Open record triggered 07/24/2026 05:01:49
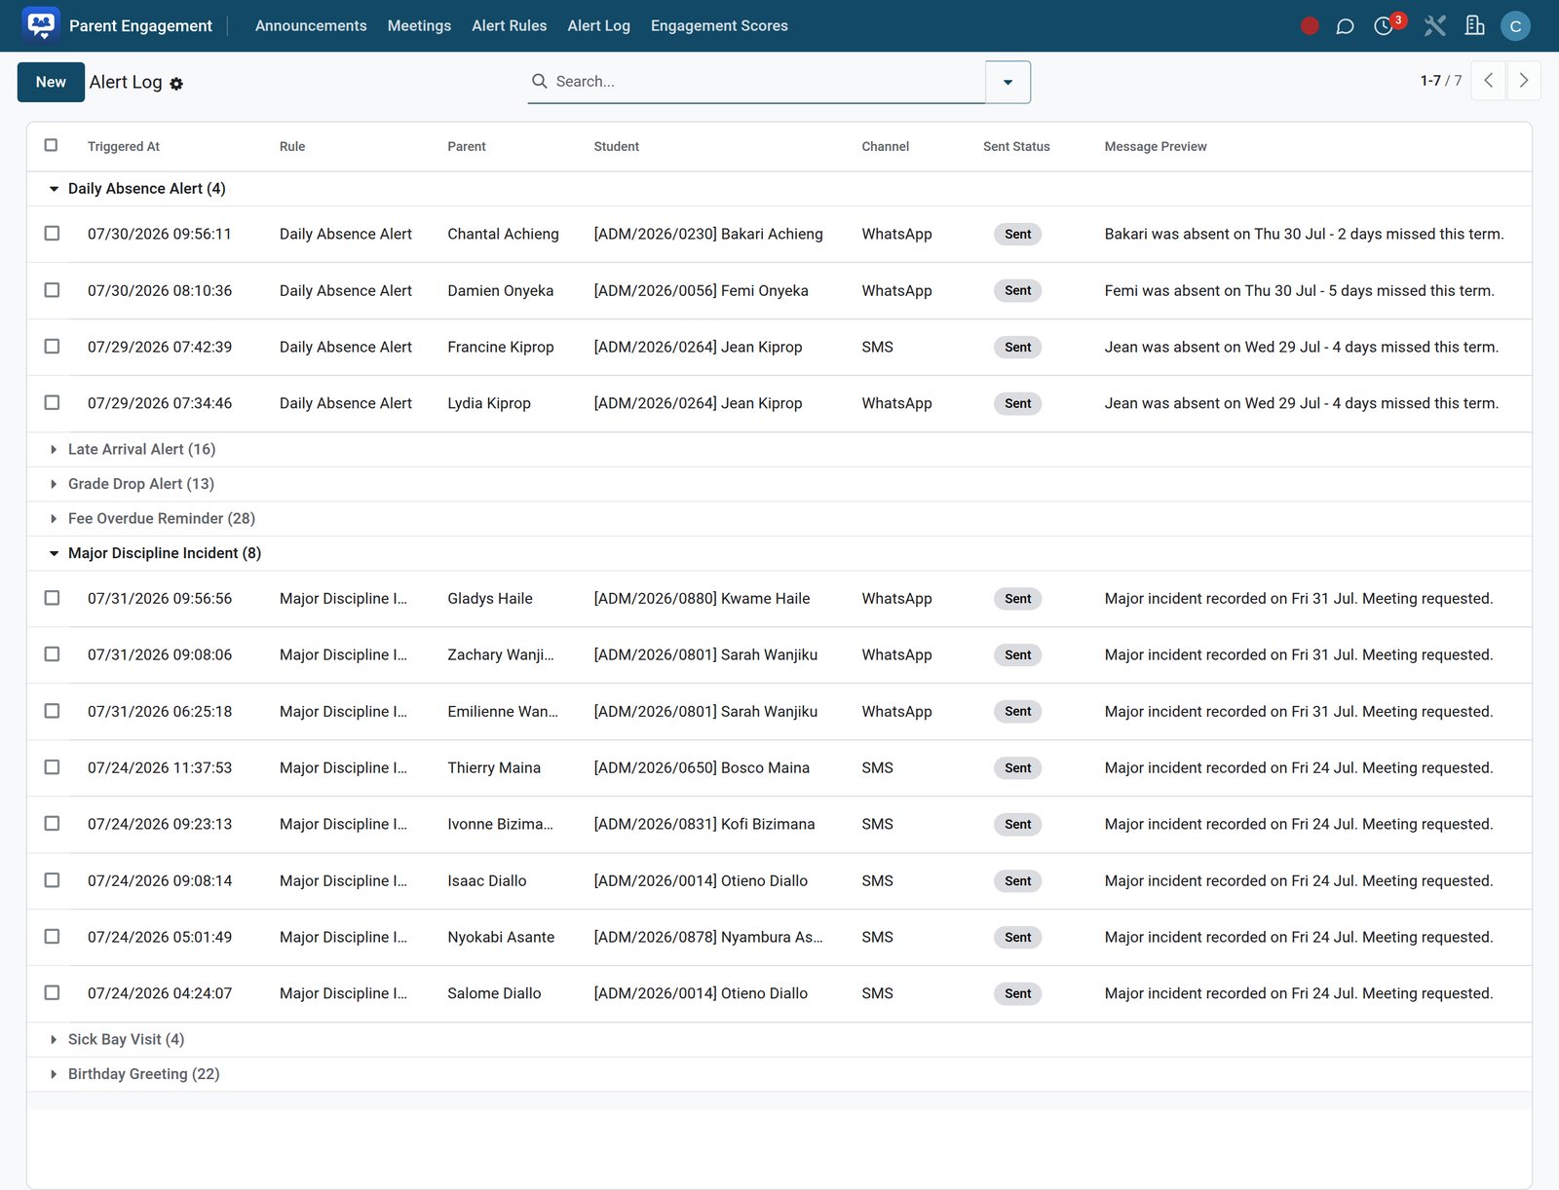 point(160,937)
